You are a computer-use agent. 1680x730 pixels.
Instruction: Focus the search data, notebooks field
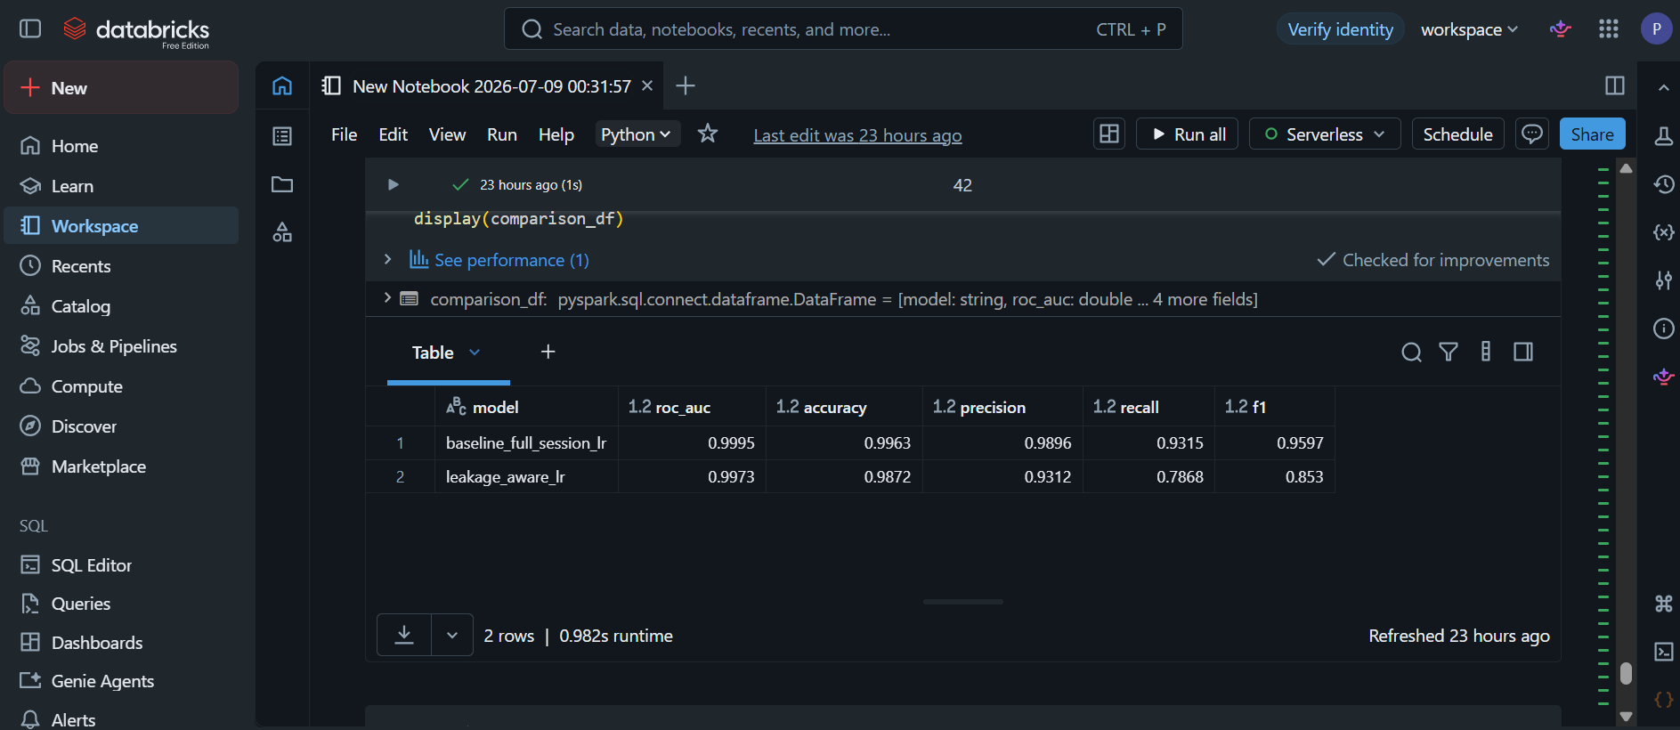(843, 29)
